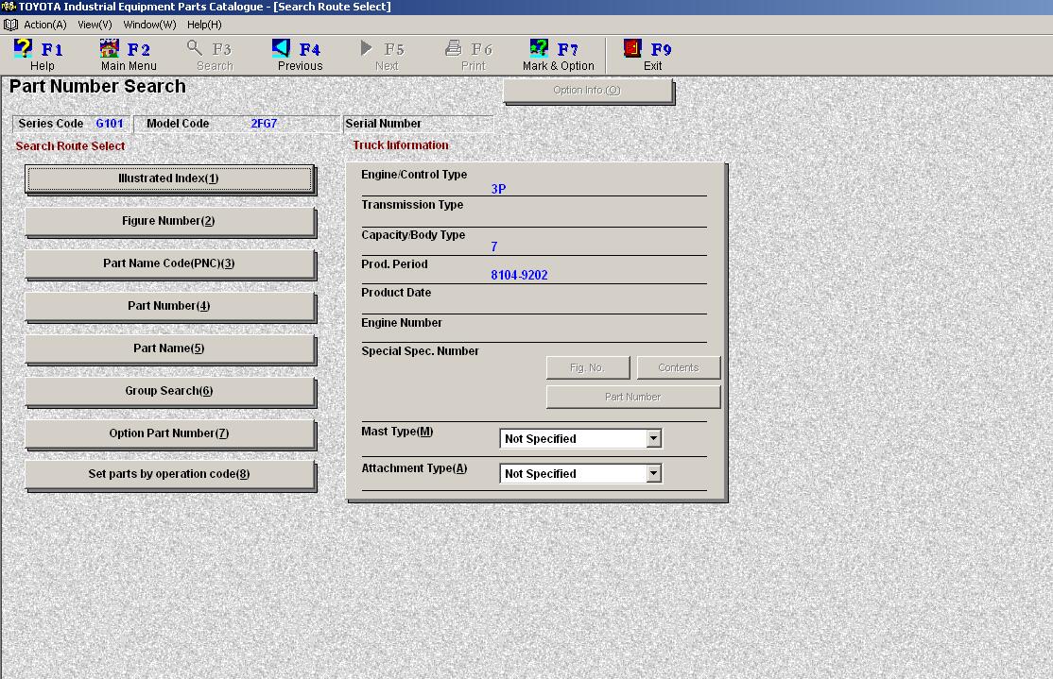1053x679 pixels.
Task: Click the F5 Next arrow
Action: tap(366, 47)
